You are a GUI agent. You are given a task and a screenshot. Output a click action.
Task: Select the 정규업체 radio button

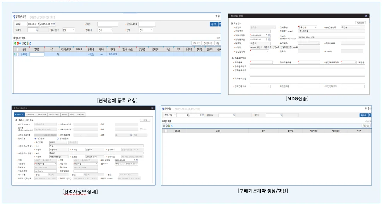pos(36,139)
